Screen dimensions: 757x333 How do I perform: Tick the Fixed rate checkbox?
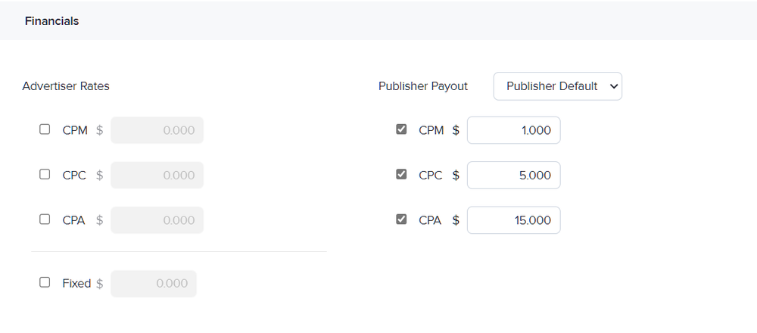(x=45, y=282)
